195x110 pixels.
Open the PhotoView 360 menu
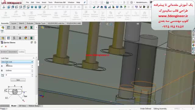60,2
